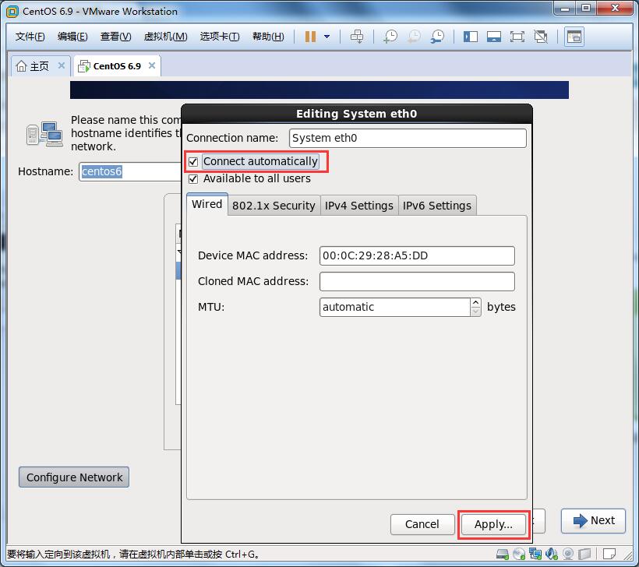Click the home icon on the 主页 tab
This screenshot has width=639, height=567.
pos(21,66)
